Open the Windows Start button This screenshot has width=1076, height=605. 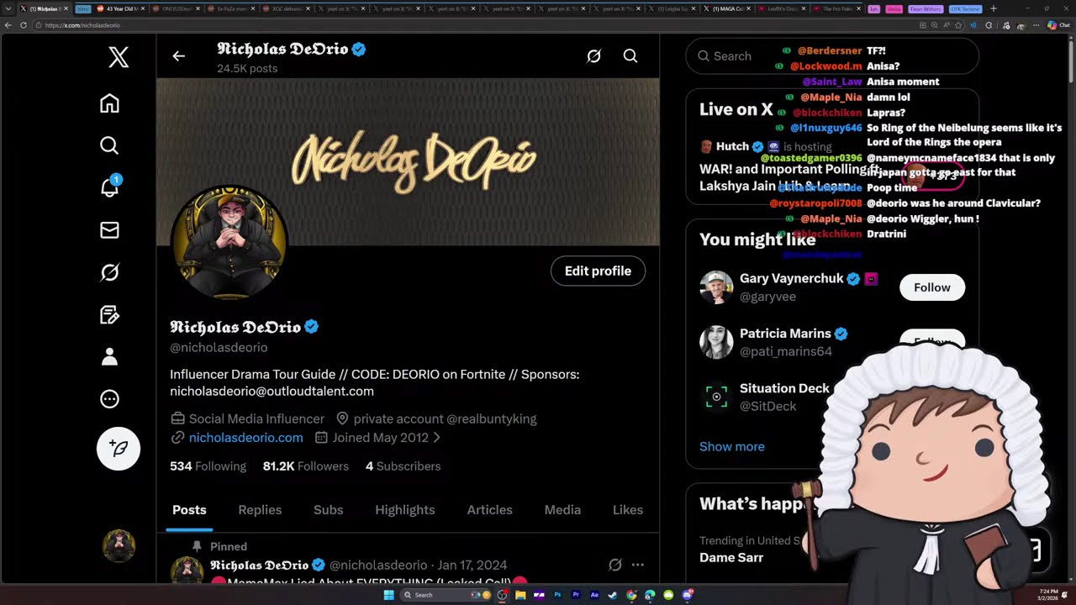point(388,595)
